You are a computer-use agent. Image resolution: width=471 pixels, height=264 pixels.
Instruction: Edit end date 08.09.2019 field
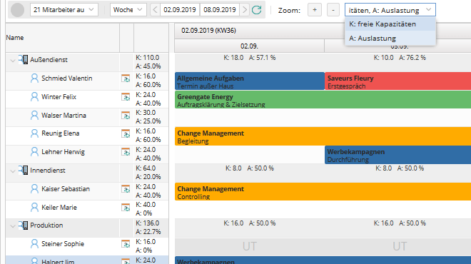pyautogui.click(x=220, y=10)
